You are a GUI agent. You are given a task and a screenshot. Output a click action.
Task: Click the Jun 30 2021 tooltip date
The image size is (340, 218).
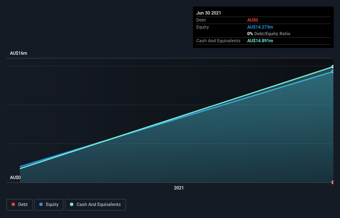(x=209, y=13)
